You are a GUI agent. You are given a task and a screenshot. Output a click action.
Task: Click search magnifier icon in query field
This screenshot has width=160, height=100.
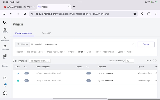click(32, 44)
